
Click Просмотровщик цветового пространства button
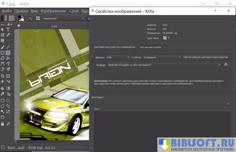click(206, 57)
